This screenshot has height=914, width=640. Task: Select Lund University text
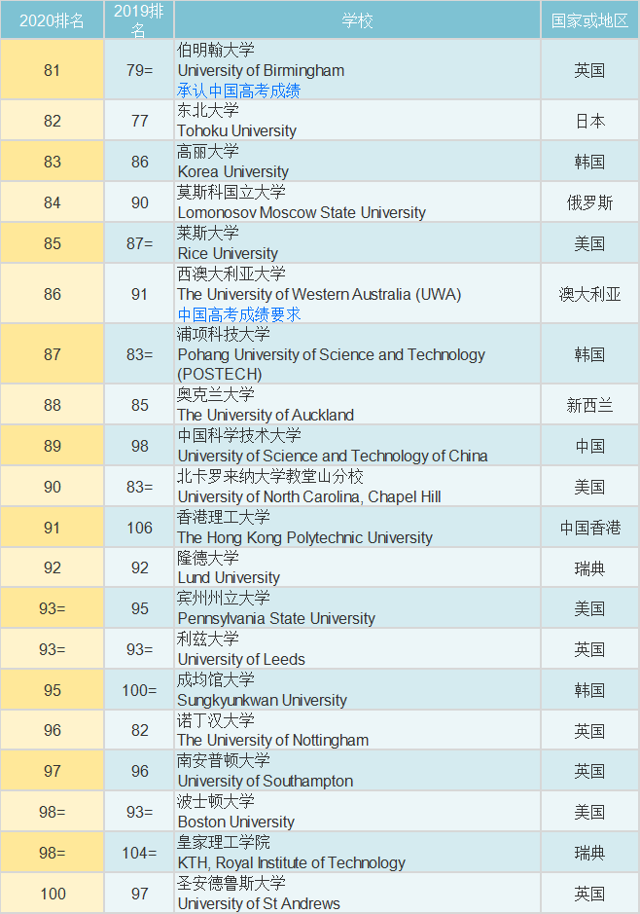coord(229,577)
